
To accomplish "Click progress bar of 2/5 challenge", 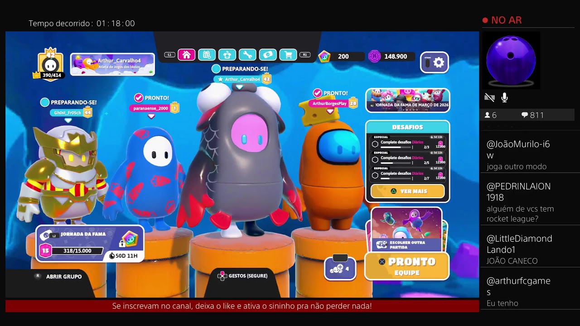I will tap(396, 163).
